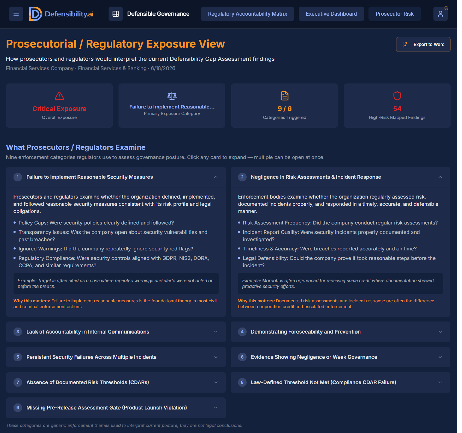462x433 pixels.
Task: Expand Lack of Accountability in Internal Communications
Action: [116, 332]
